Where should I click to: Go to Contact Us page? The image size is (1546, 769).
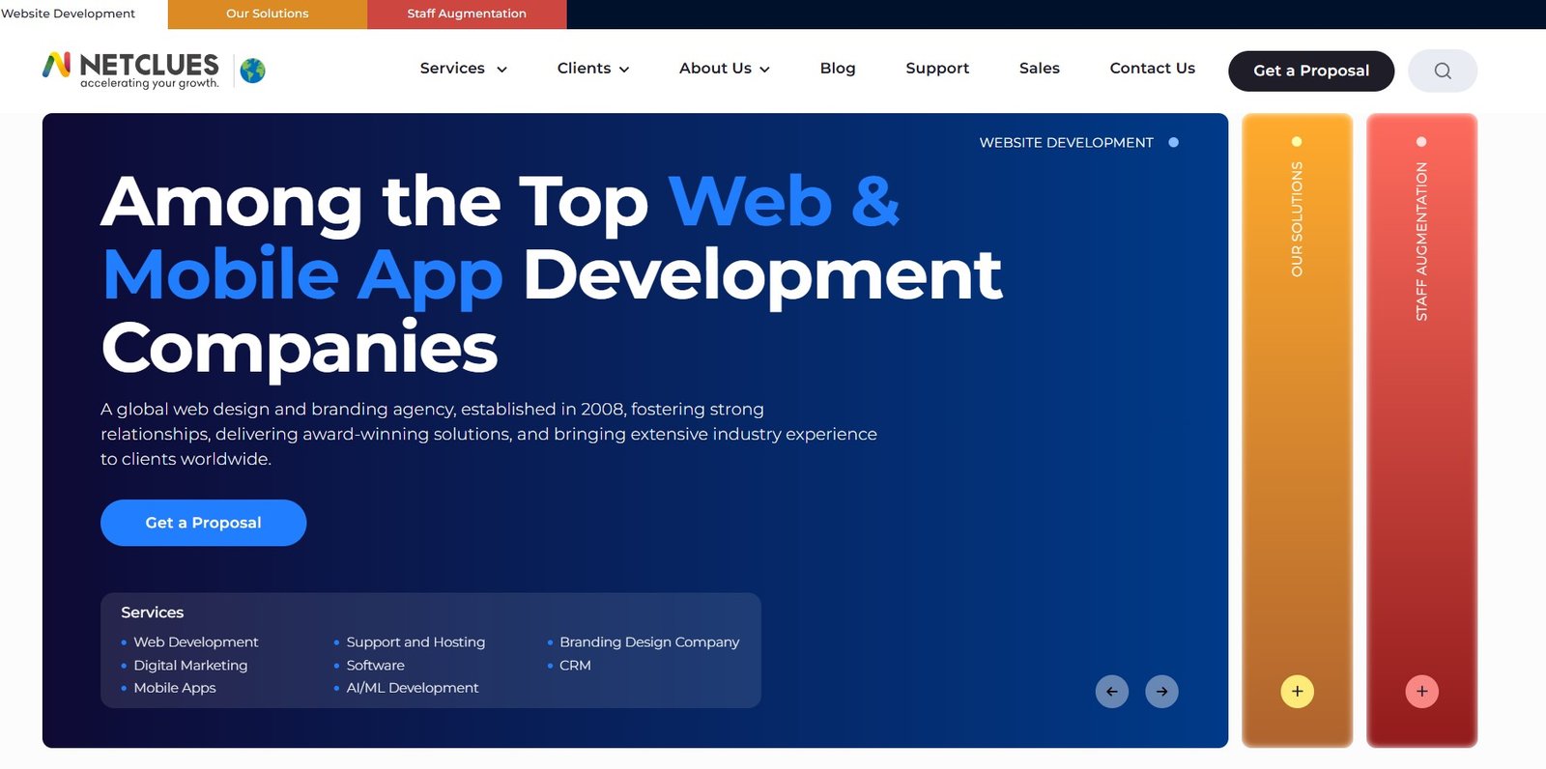click(x=1153, y=69)
